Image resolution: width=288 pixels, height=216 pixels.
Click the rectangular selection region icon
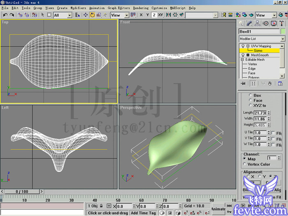[x=49, y=15]
